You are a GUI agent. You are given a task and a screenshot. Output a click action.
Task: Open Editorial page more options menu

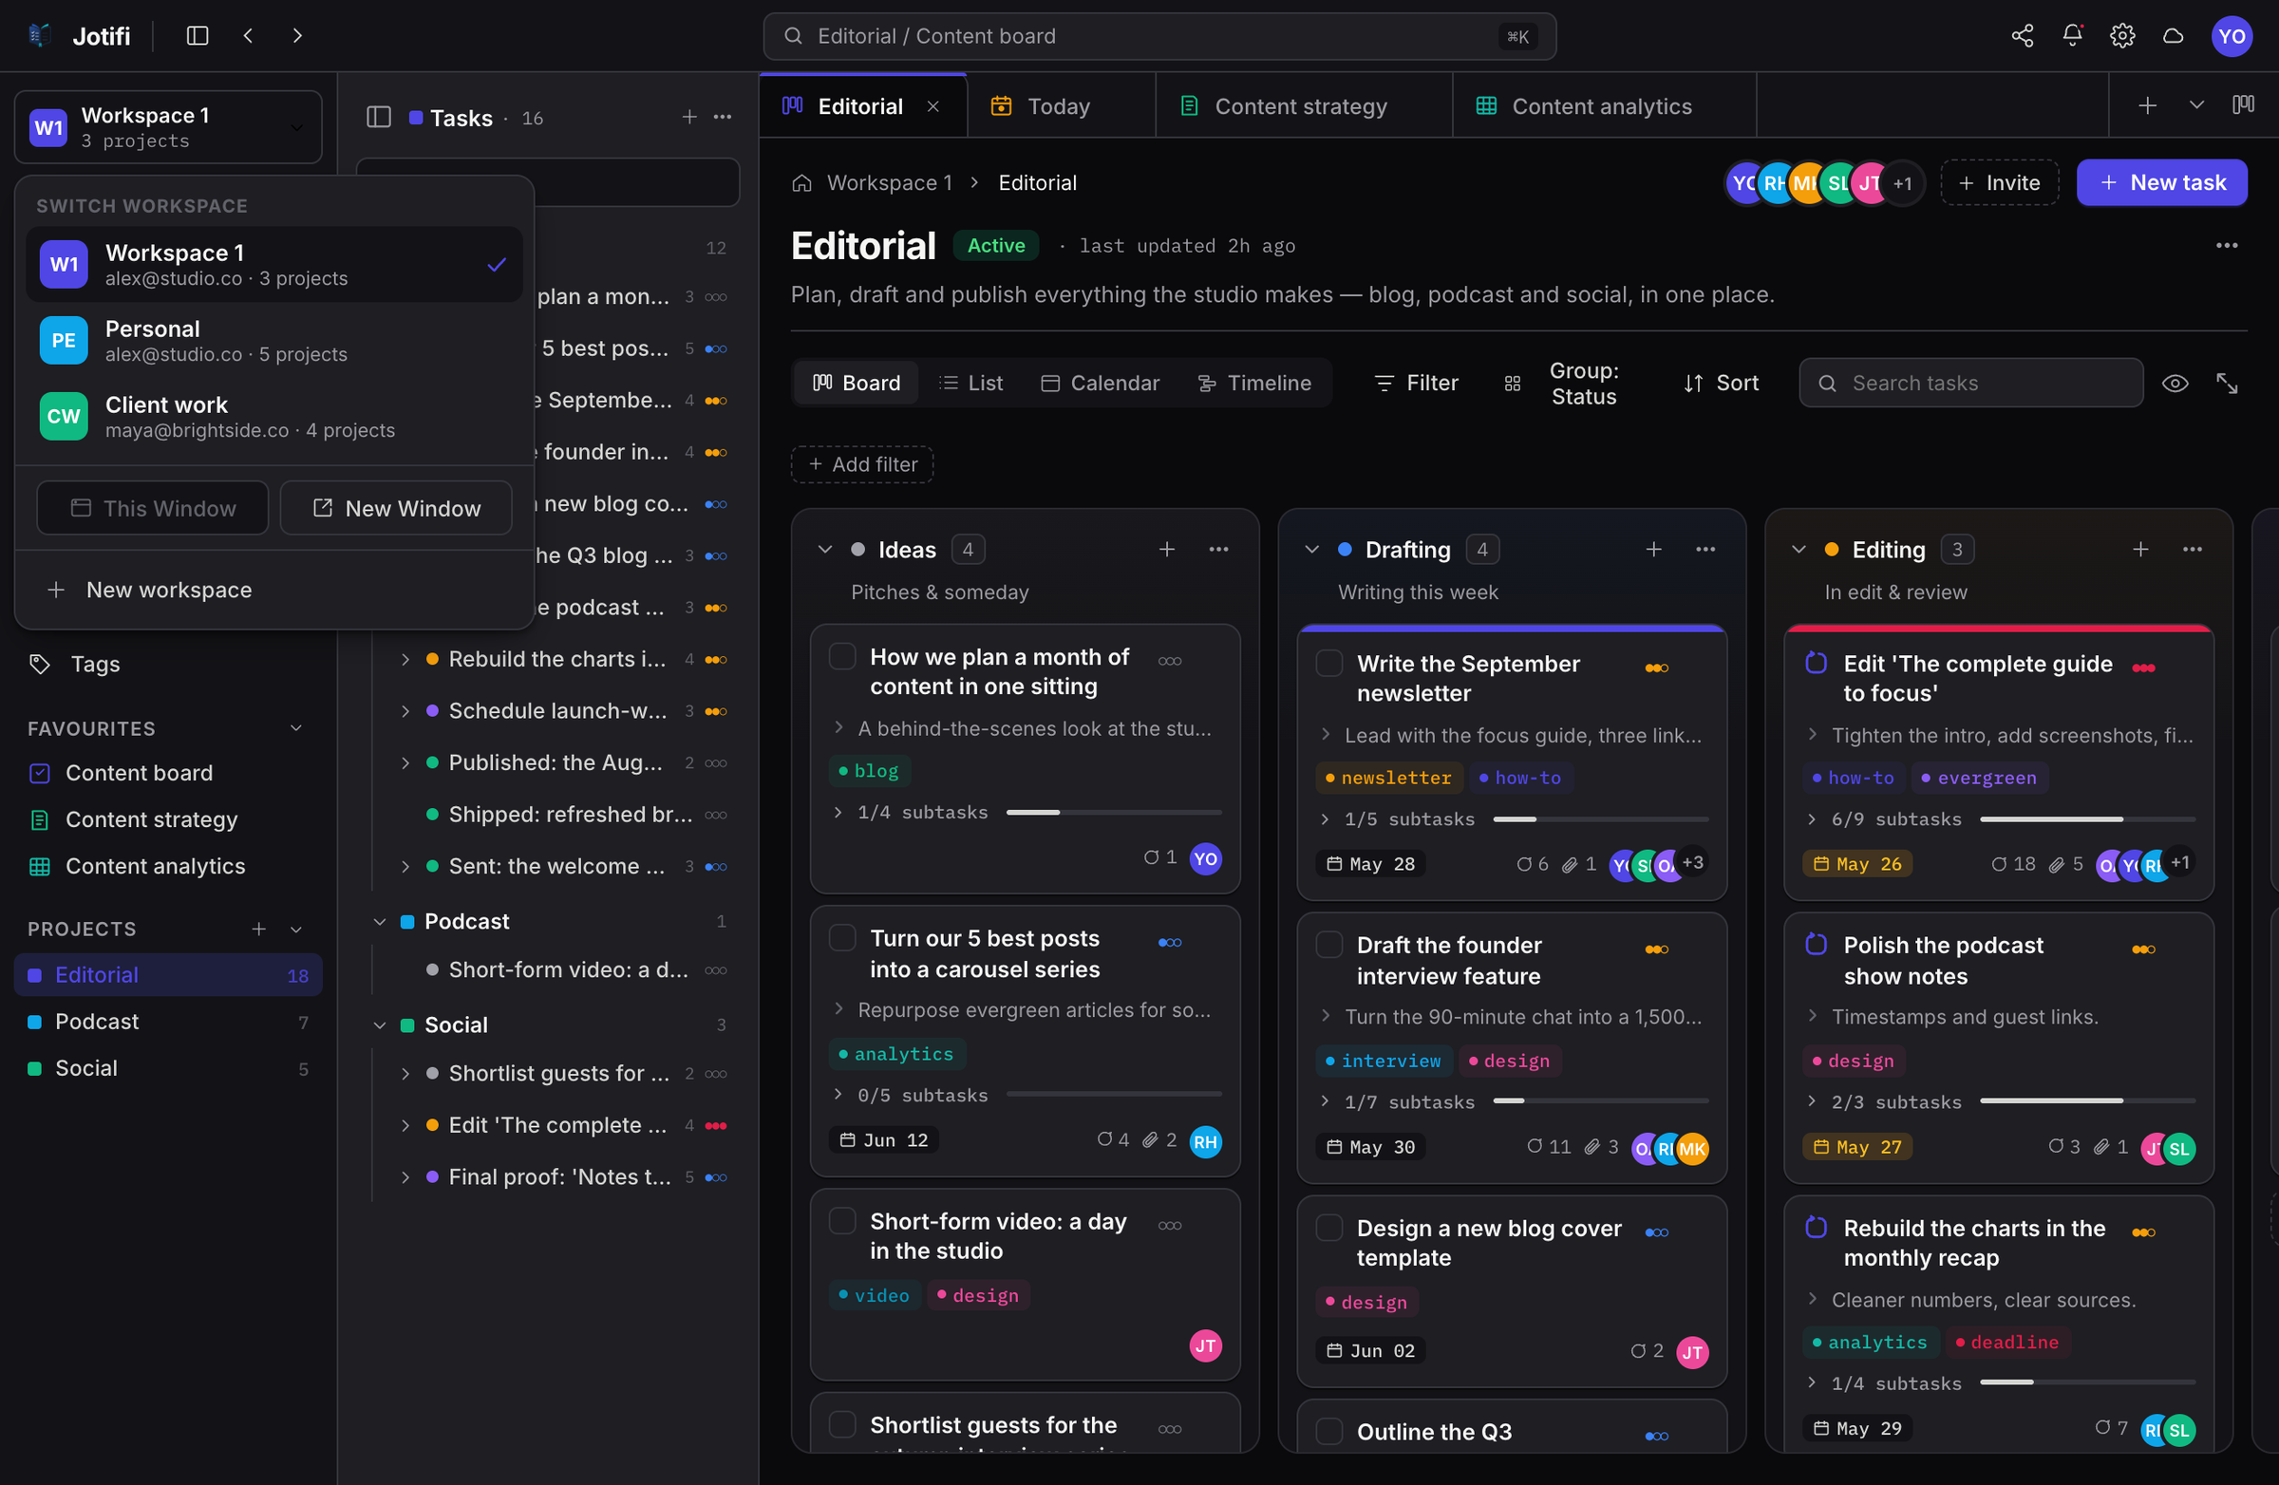(x=2227, y=245)
